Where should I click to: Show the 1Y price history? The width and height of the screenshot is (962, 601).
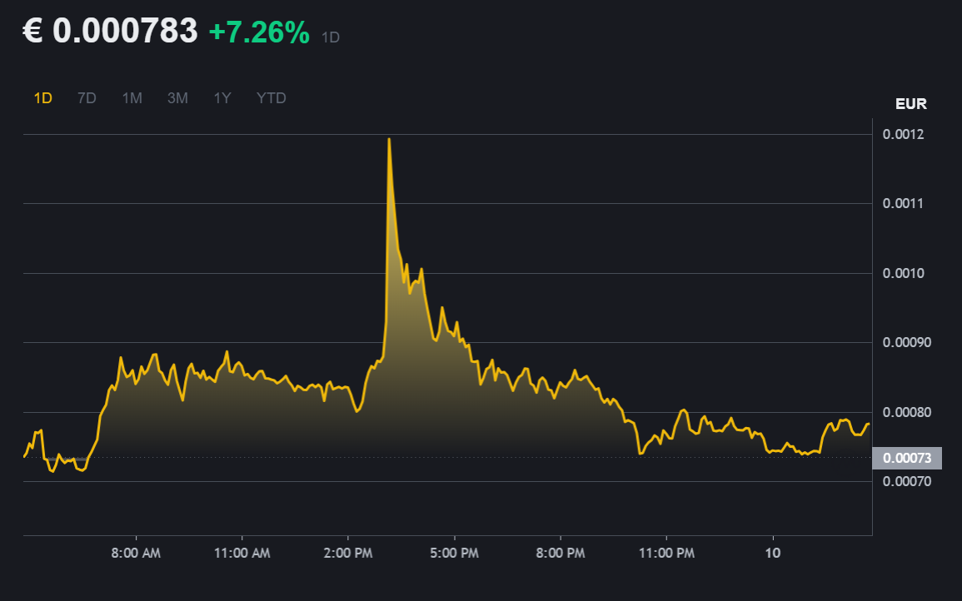click(222, 98)
